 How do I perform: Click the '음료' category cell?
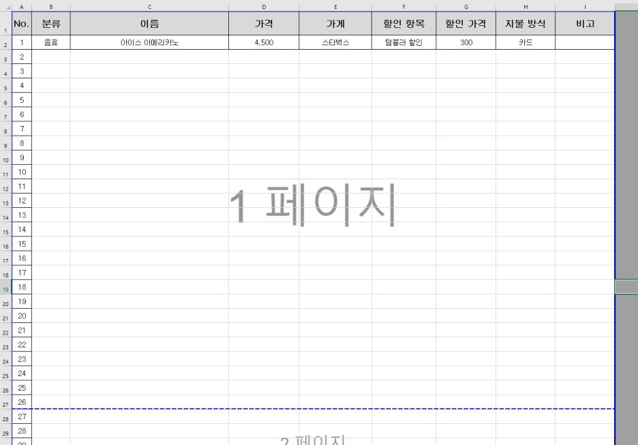[x=51, y=42]
